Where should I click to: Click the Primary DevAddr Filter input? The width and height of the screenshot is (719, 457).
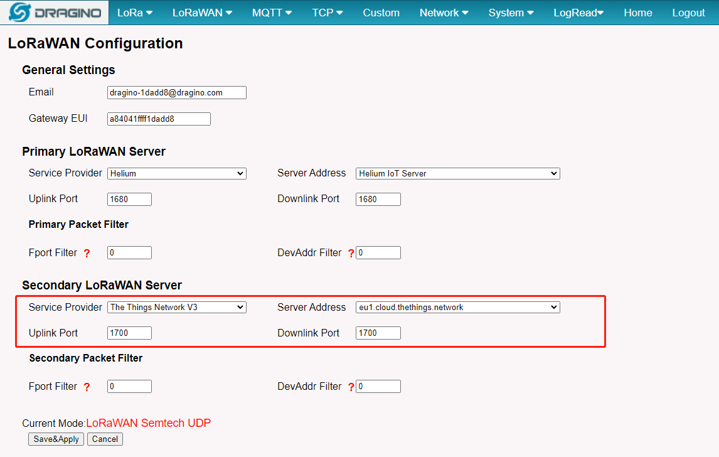378,253
